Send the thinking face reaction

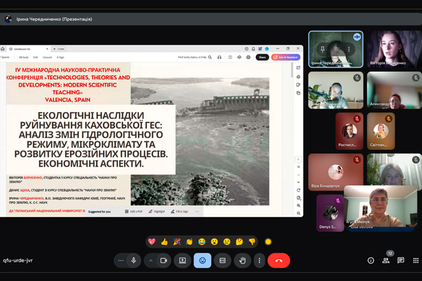pos(239,242)
